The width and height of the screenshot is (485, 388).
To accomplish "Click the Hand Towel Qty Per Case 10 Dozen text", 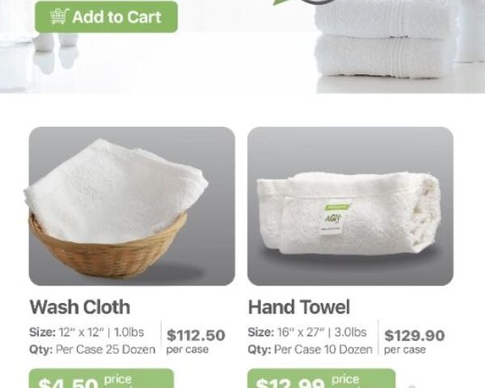I will point(310,350).
